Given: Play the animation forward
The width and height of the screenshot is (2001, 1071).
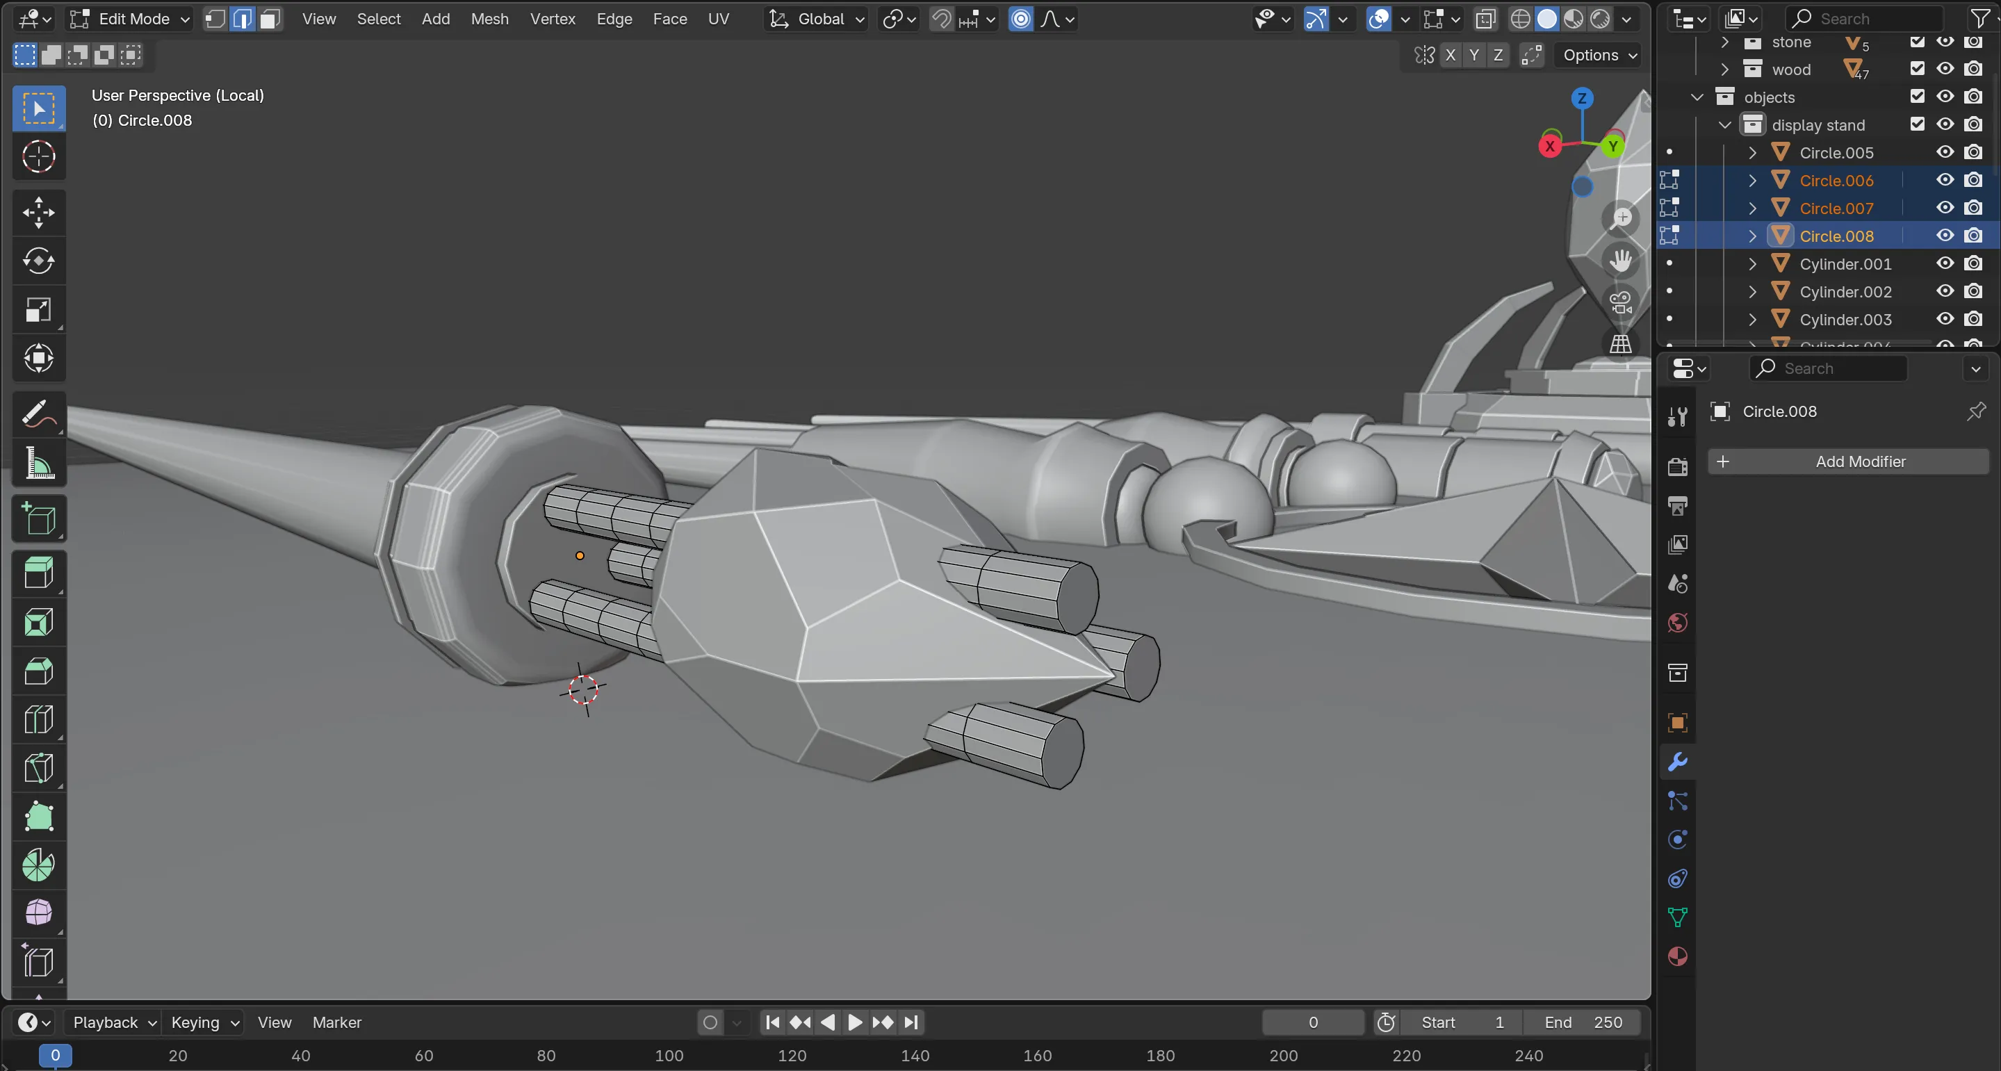Looking at the screenshot, I should [854, 1022].
